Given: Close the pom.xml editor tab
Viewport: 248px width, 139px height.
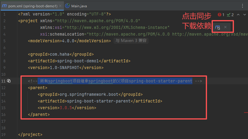Looking at the screenshot, I should (60, 6).
